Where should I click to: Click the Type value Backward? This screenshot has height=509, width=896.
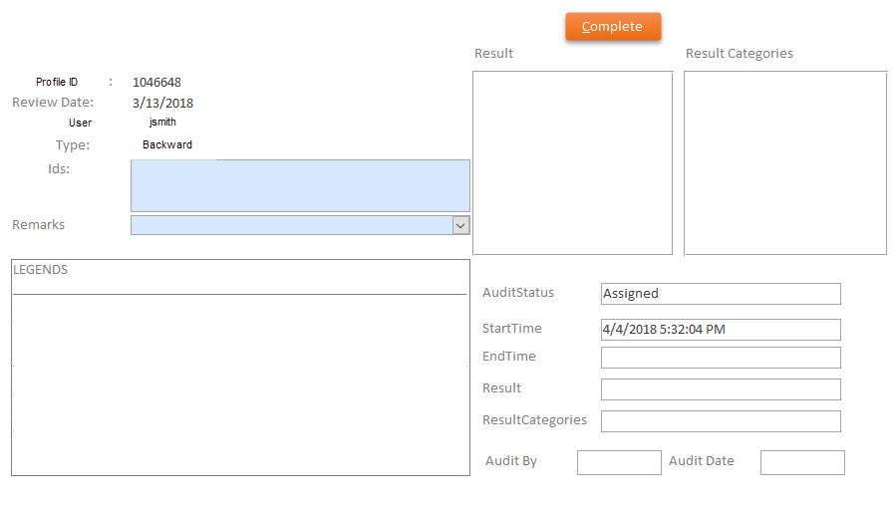167,144
